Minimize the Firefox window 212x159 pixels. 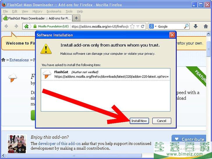click(x=194, y=5)
